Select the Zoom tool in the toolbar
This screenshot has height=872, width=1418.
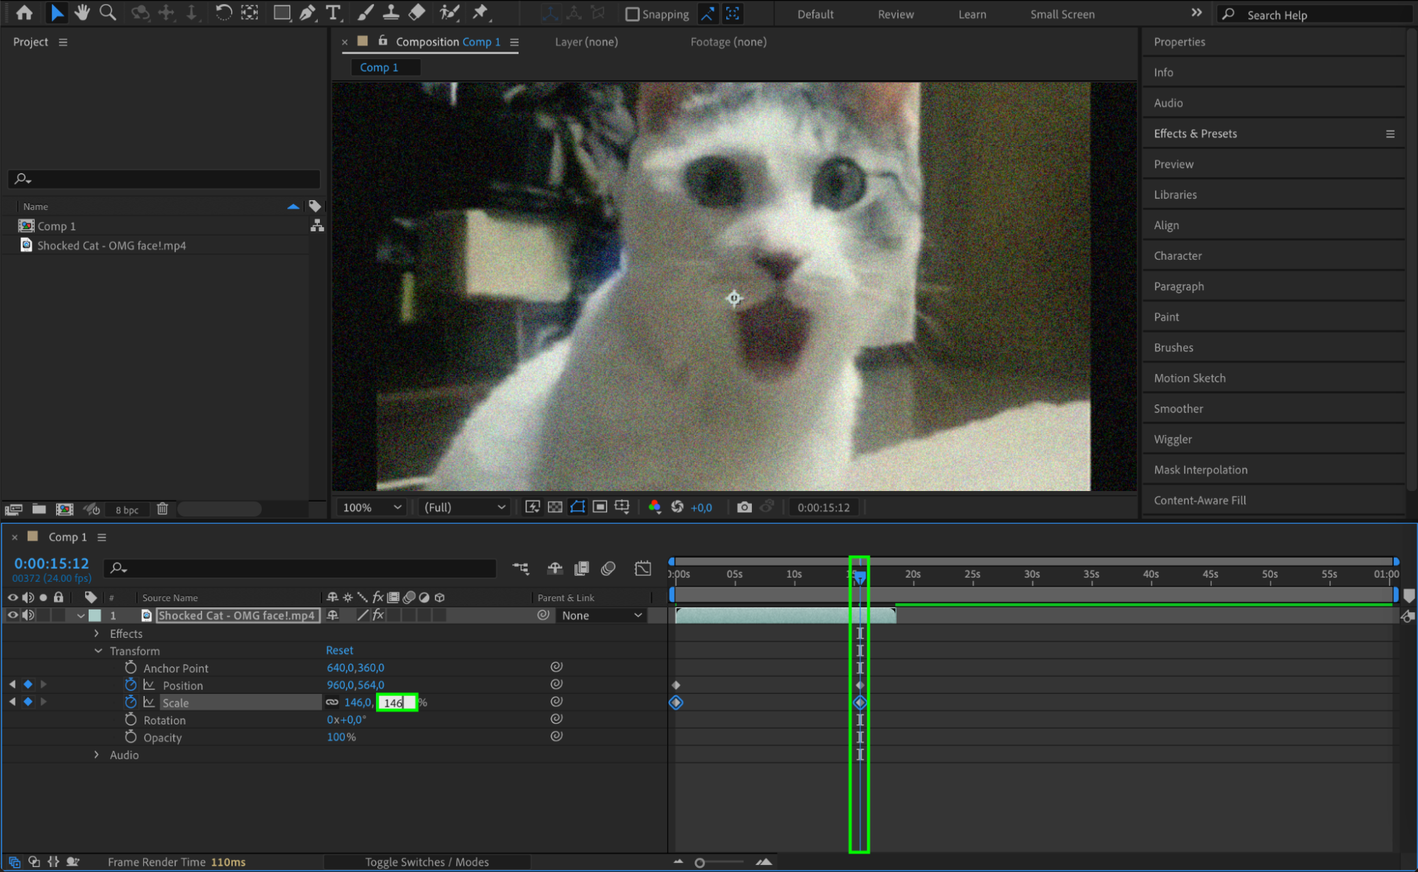point(108,12)
